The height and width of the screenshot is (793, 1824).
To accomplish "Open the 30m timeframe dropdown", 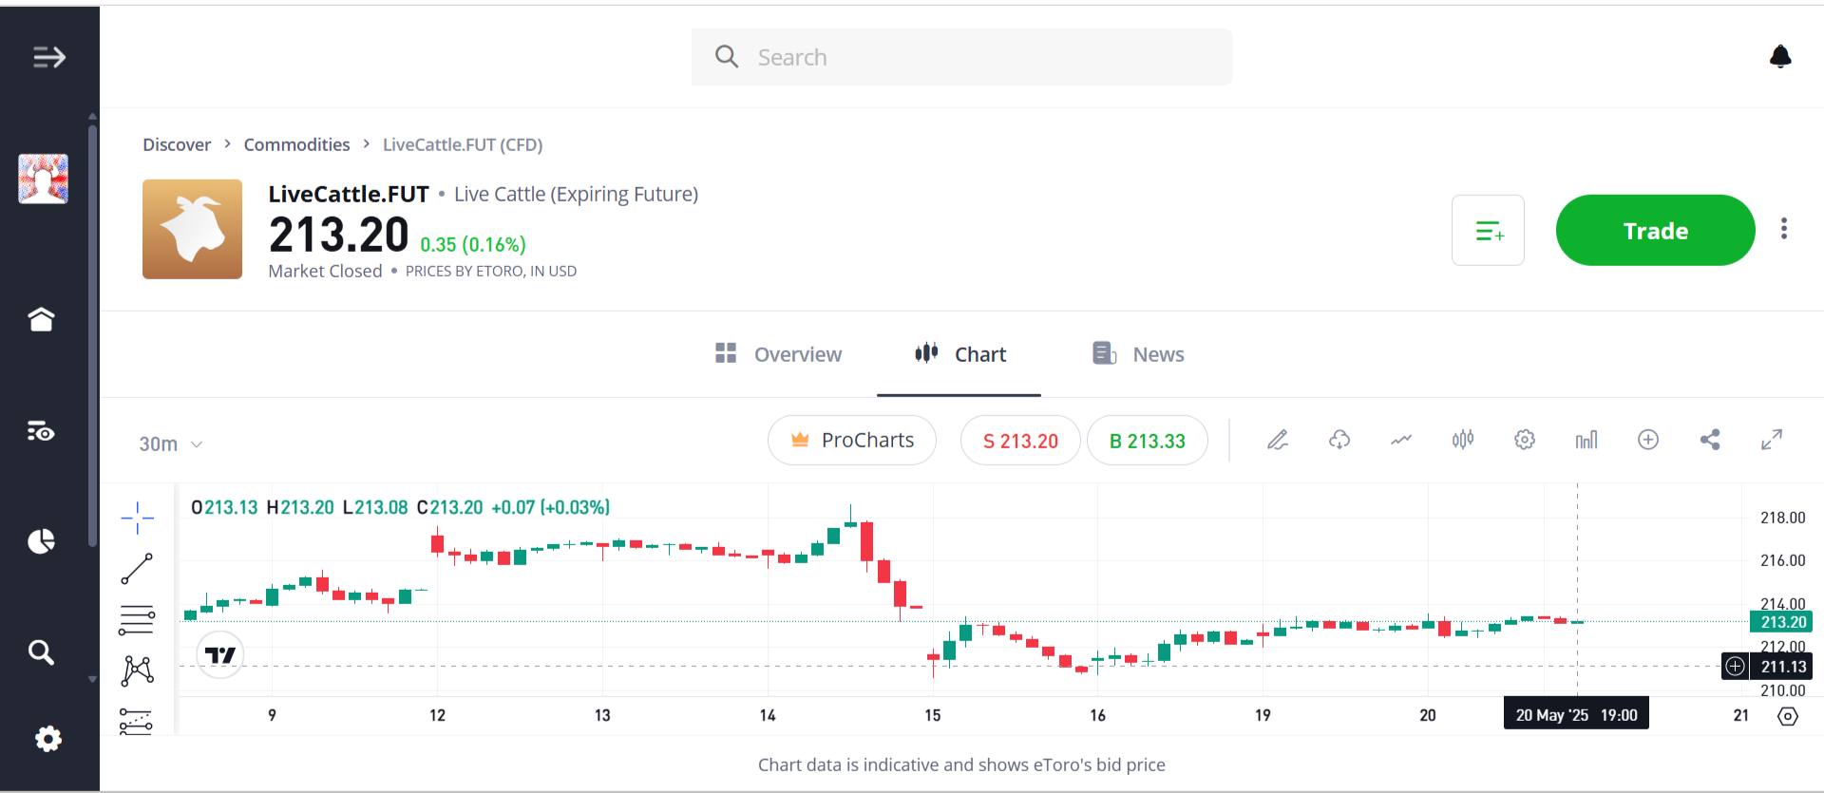I will (x=170, y=444).
